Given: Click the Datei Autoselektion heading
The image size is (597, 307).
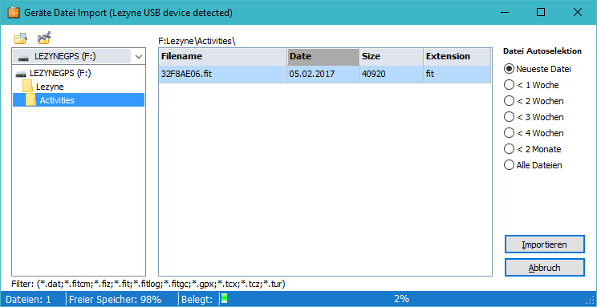Looking at the screenshot, I should click(542, 51).
